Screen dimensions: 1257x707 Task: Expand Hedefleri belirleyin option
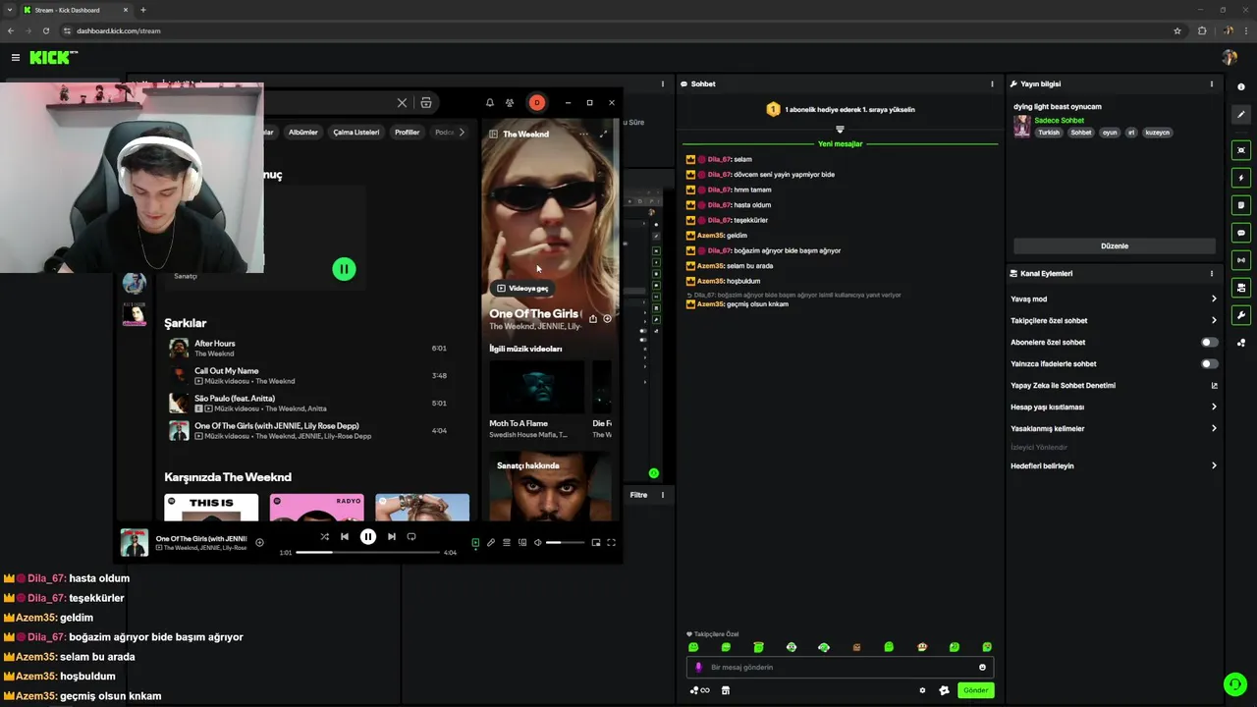tap(1114, 465)
